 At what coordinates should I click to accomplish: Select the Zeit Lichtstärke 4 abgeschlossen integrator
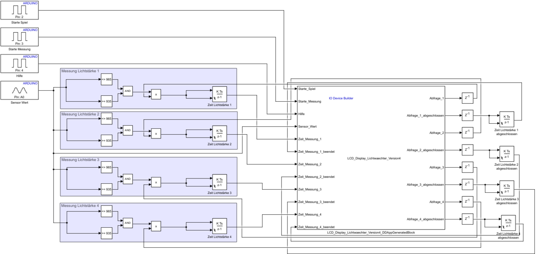[508, 223]
